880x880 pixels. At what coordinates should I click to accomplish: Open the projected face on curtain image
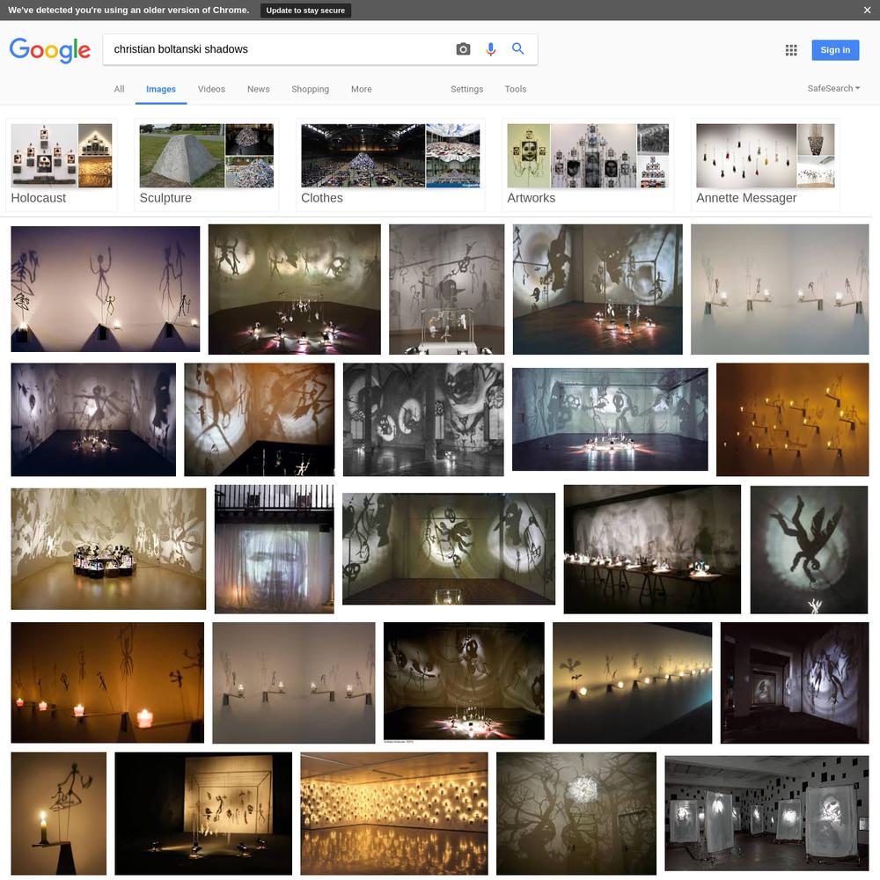(x=274, y=549)
